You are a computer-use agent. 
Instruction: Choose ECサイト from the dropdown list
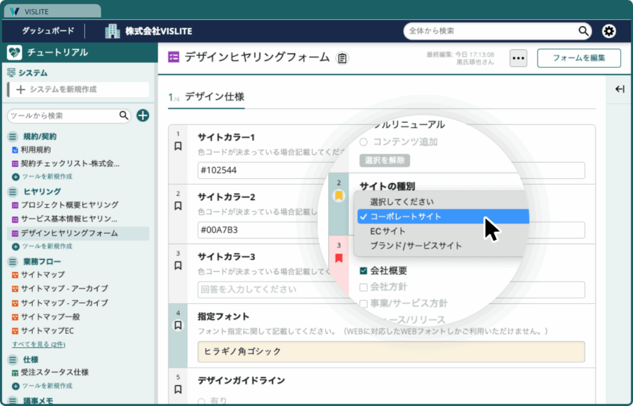[388, 231]
